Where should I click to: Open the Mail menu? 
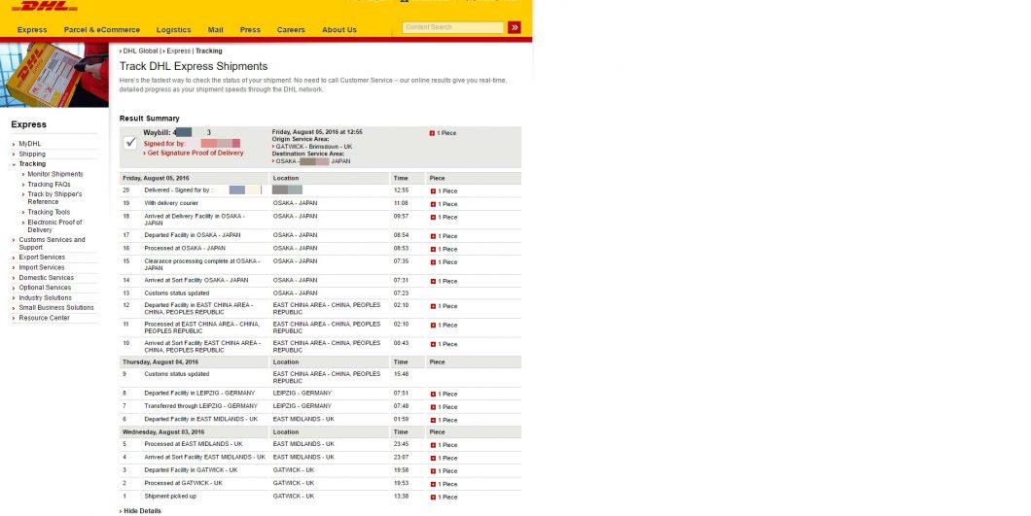(x=216, y=29)
